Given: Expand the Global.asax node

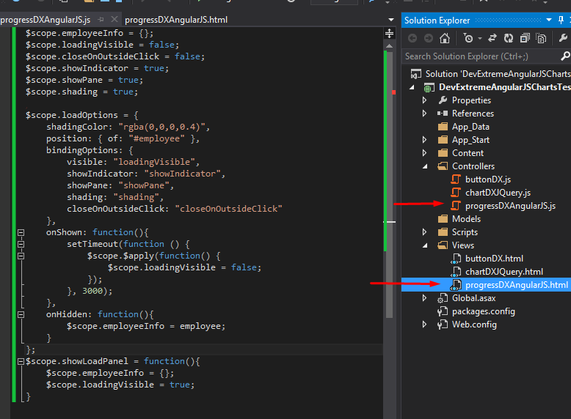Looking at the screenshot, I should [425, 298].
